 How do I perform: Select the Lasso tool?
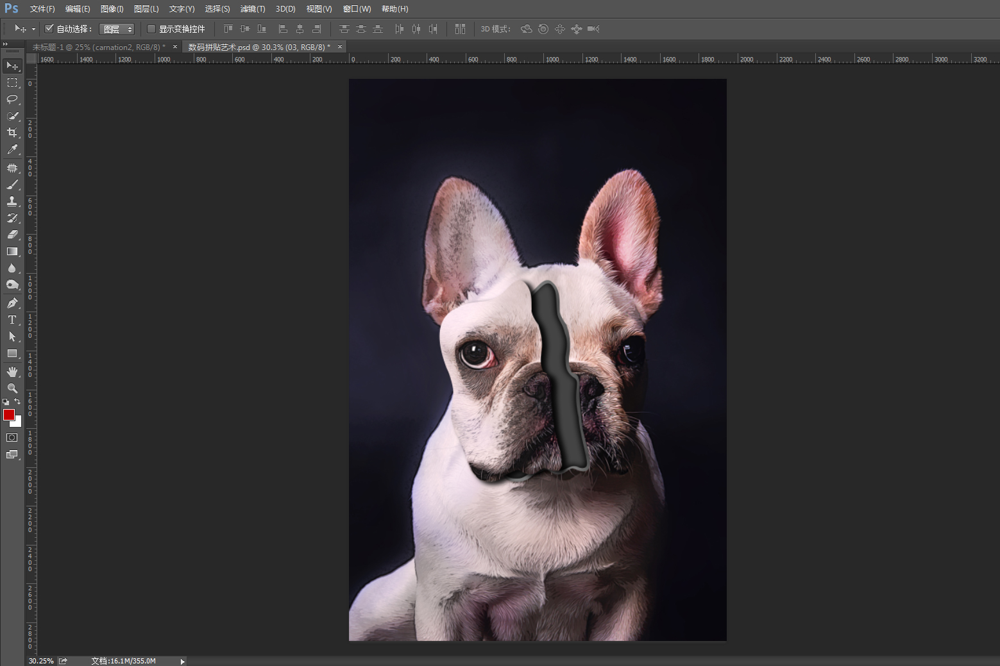[x=12, y=99]
